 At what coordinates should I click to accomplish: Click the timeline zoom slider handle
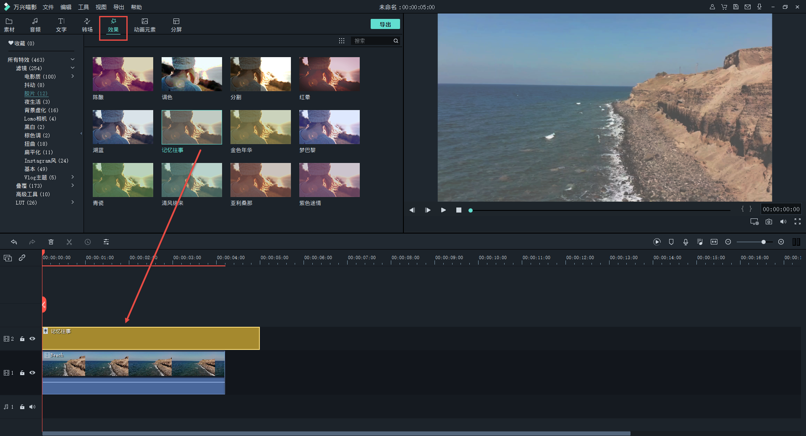763,242
